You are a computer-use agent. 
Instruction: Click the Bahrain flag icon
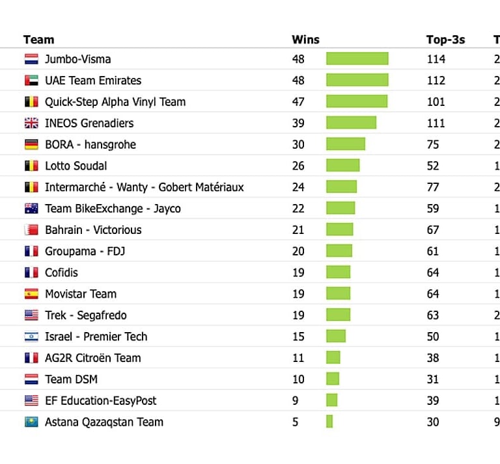[x=31, y=230]
